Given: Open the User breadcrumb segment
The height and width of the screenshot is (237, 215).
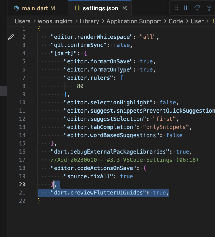Looking at the screenshot, I should pyautogui.click(x=197, y=21).
